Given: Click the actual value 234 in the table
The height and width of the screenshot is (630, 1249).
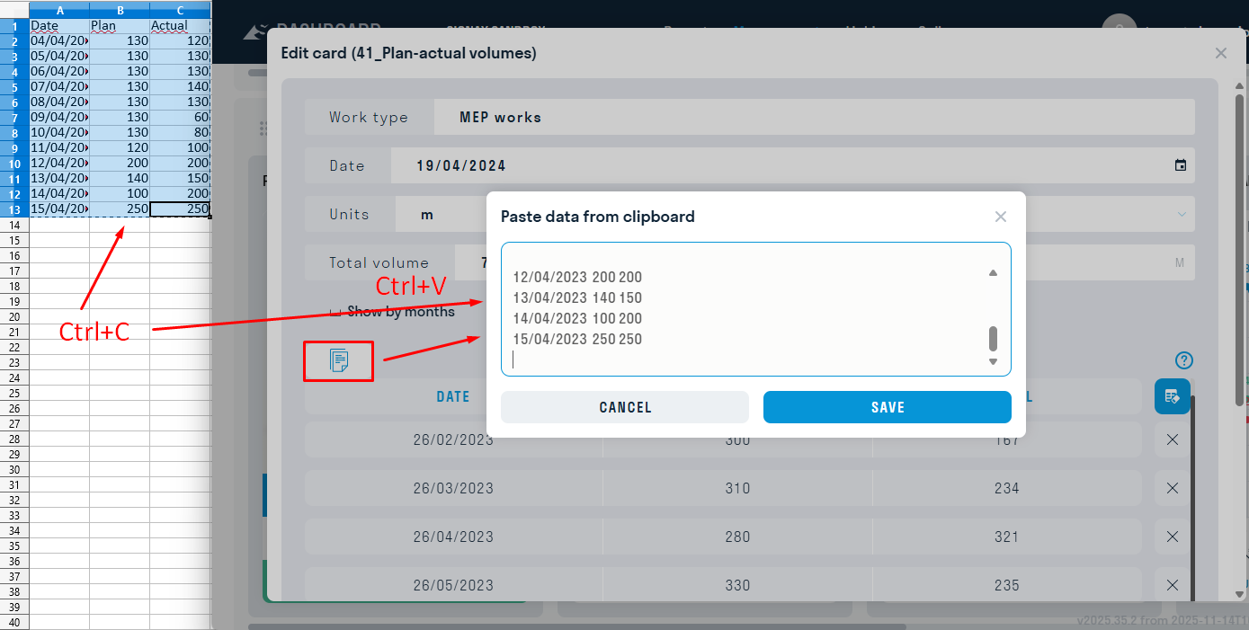Looking at the screenshot, I should [1007, 489].
